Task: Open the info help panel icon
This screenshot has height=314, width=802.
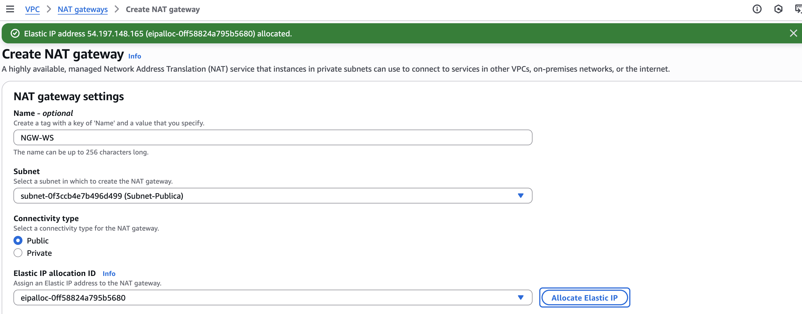Action: pos(757,9)
